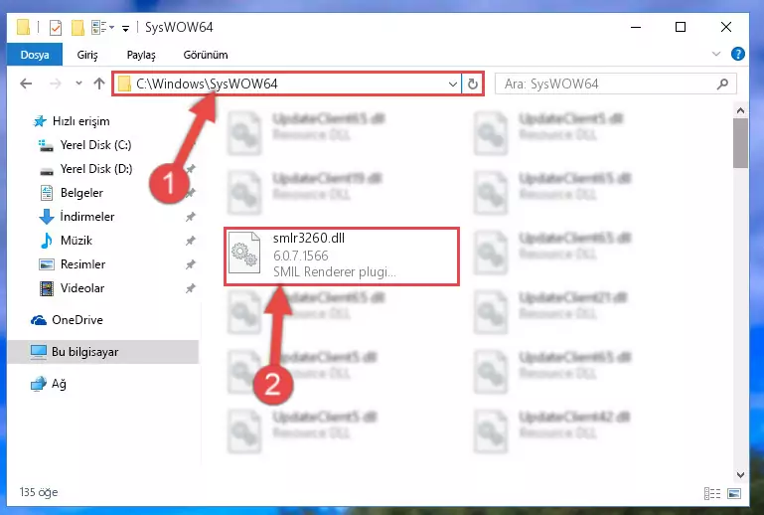
Task: Click the pin icon beside Müzik
Action: (190, 241)
